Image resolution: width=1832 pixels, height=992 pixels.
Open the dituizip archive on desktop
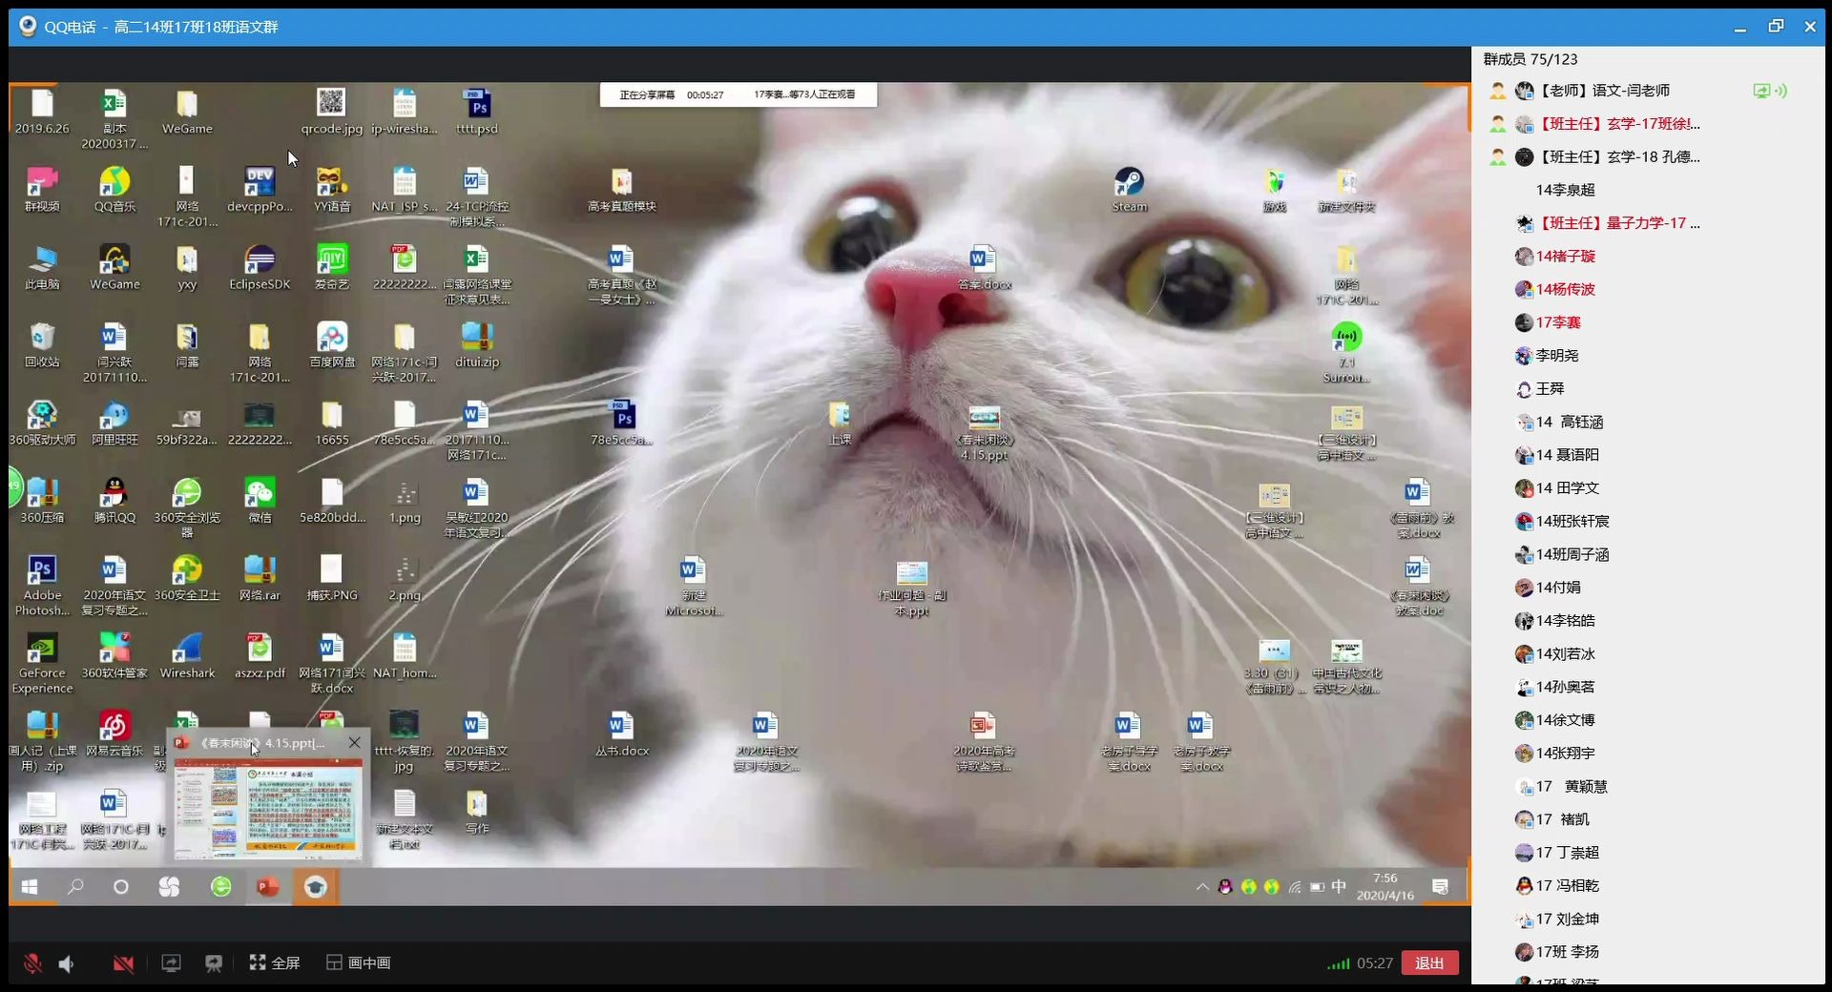pyautogui.click(x=477, y=345)
